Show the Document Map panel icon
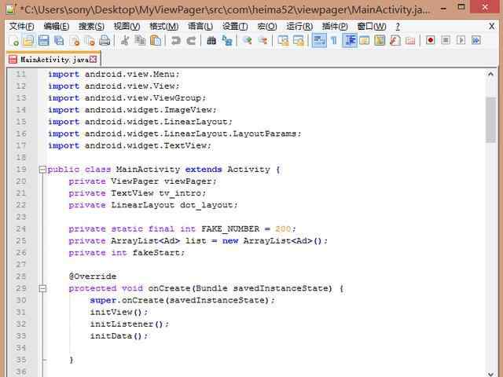The width and height of the screenshot is (503, 377). pos(380,40)
